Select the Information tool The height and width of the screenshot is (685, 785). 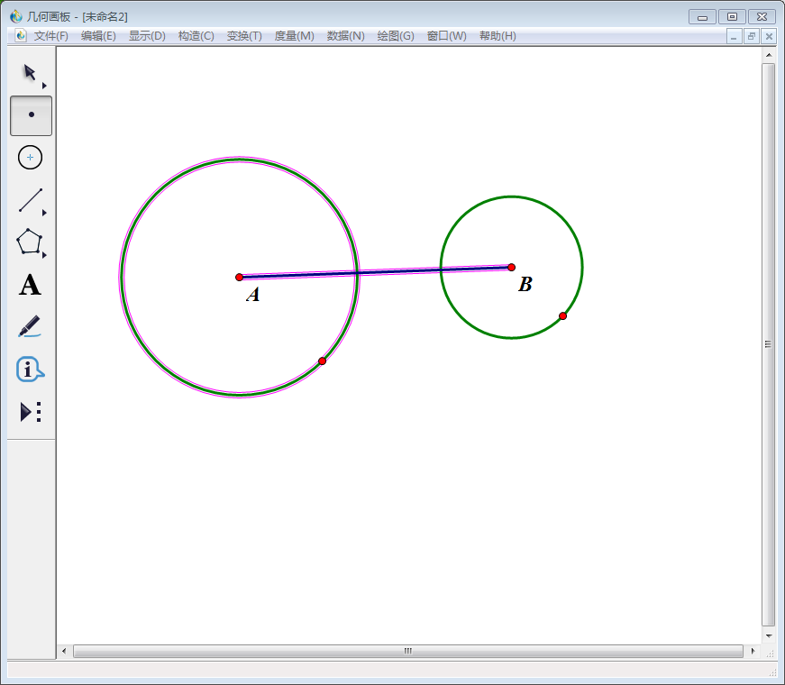[x=30, y=369]
